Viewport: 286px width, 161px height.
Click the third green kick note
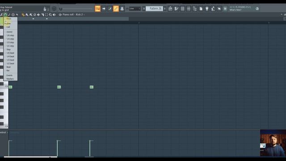click(x=92, y=87)
